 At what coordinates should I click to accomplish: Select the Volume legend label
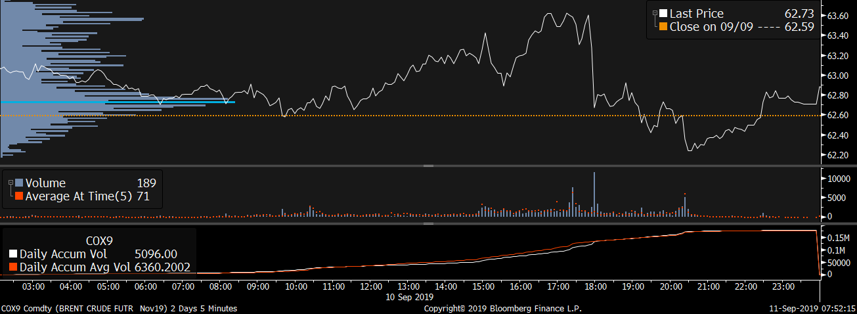pos(45,183)
